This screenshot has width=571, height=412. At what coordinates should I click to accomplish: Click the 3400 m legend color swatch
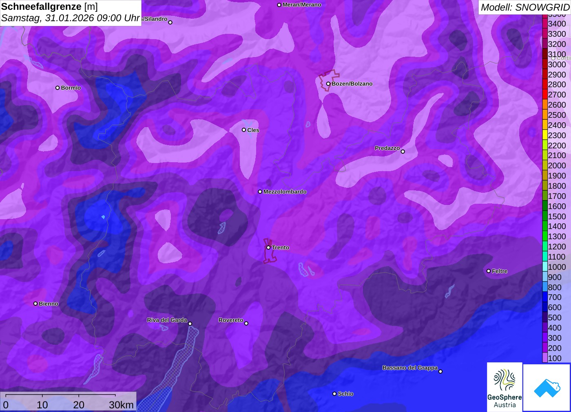tap(545, 24)
